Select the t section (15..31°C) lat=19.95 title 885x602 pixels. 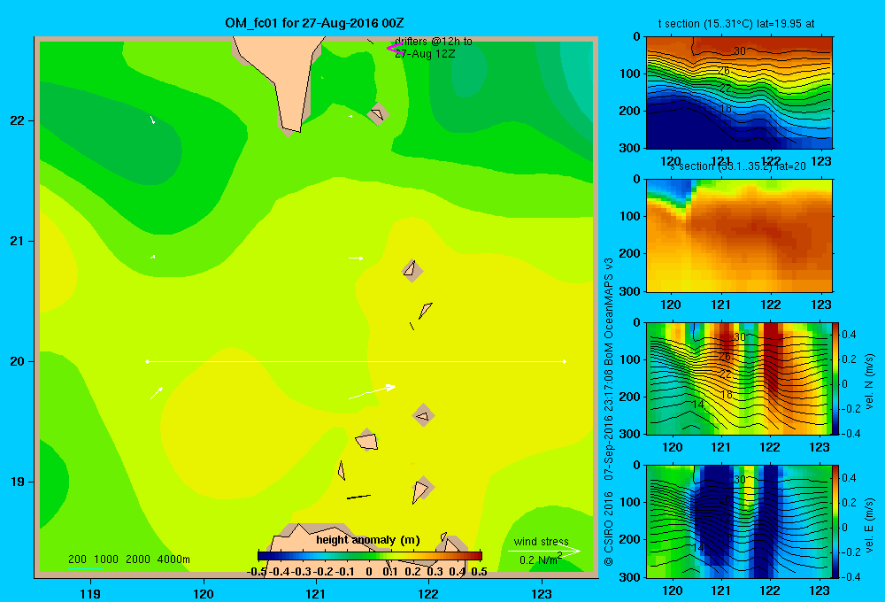pos(736,24)
